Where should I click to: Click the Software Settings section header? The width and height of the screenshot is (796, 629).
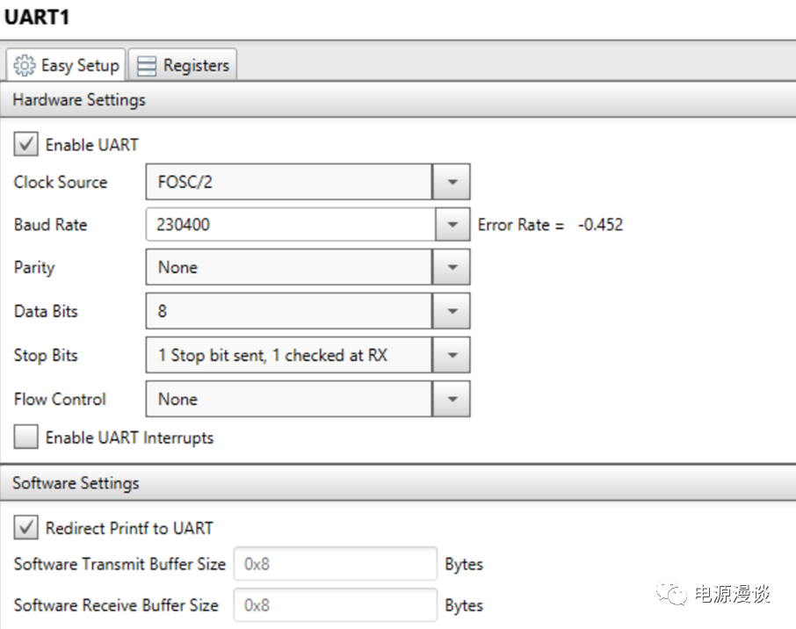(x=76, y=483)
